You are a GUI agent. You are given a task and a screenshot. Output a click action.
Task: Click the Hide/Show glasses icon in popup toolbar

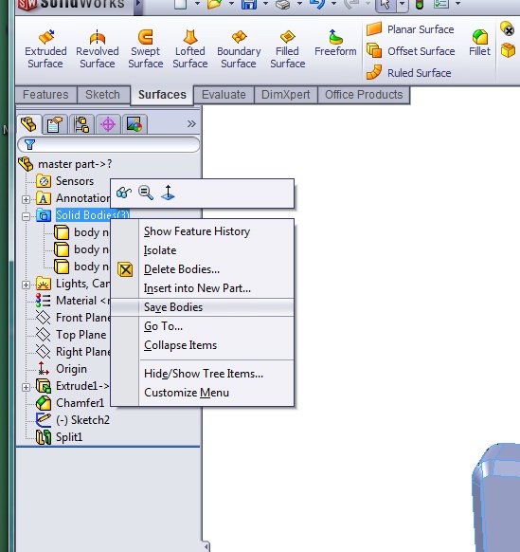[124, 193]
